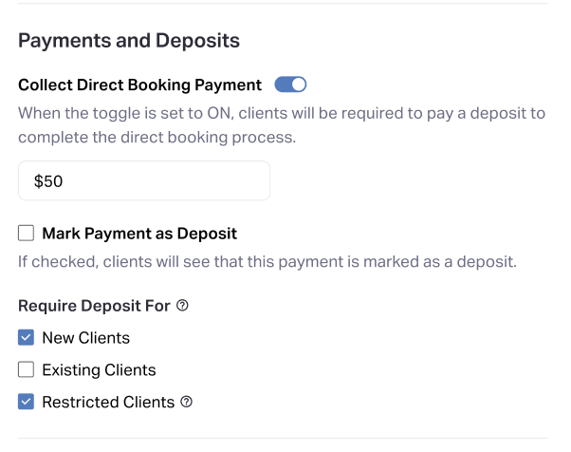
Task: Check the Mark Payment as Deposit checkbox
Action: (x=27, y=234)
